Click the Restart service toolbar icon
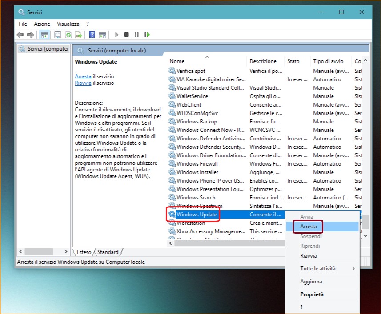 click(147, 35)
